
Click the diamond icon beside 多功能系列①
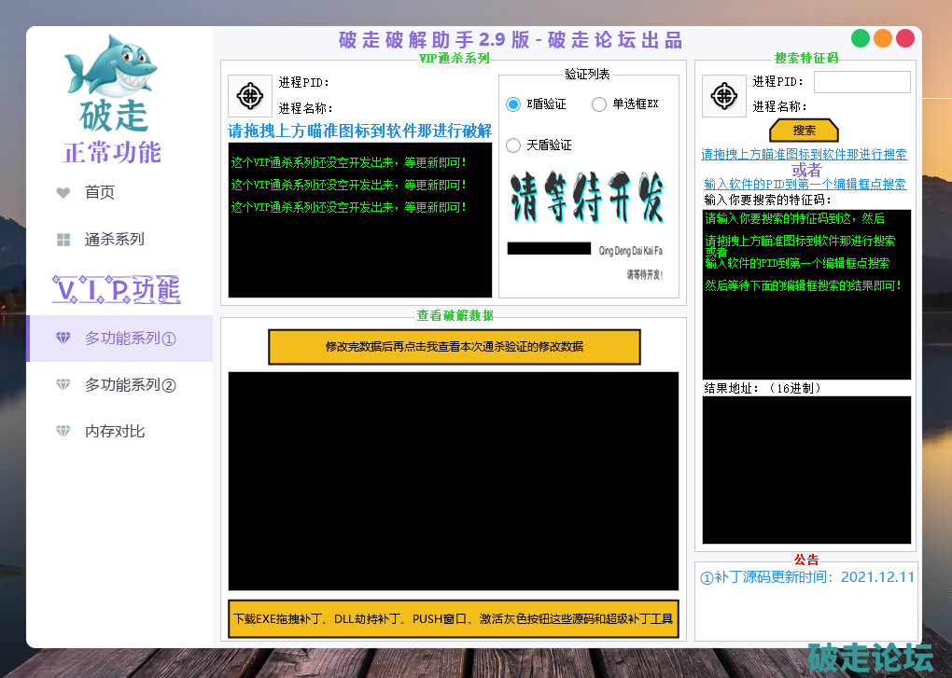[63, 339]
